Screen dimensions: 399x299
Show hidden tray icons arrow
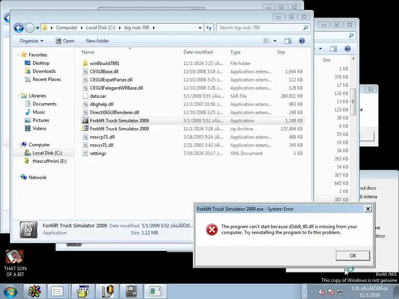(312, 292)
